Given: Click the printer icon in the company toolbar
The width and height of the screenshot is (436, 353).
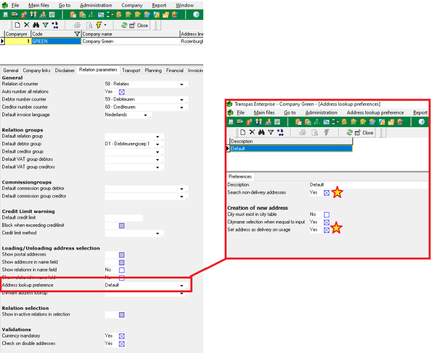Looking at the screenshot, I should 77,25.
